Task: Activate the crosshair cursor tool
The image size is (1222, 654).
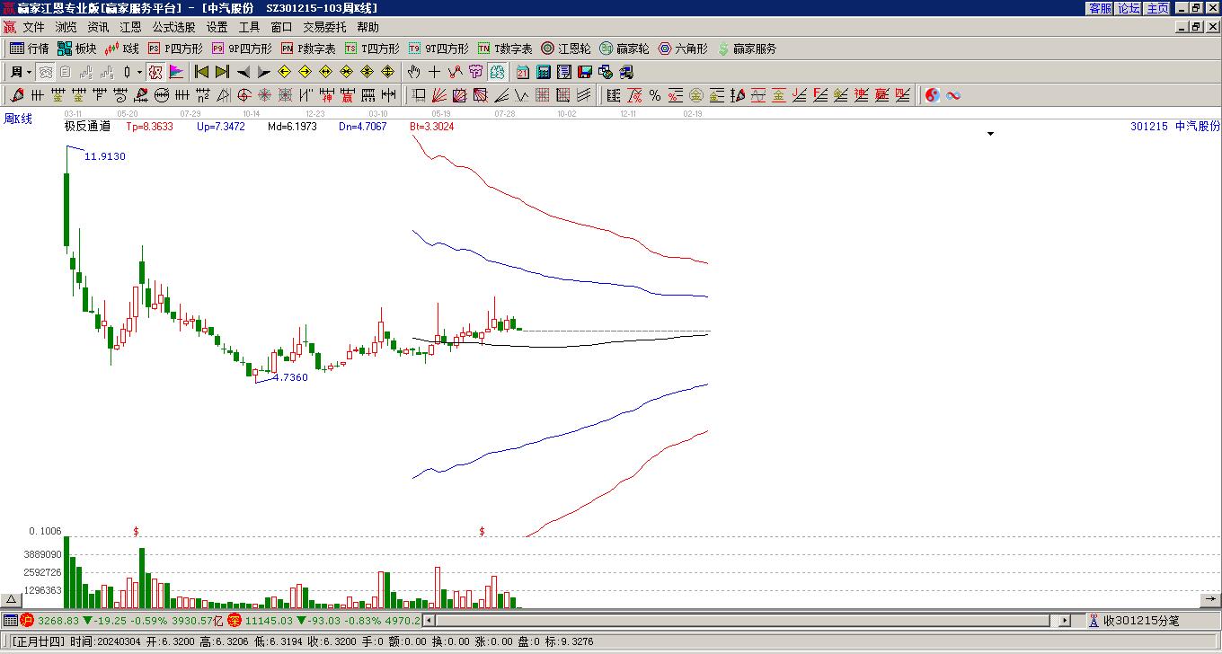Action: pos(434,72)
